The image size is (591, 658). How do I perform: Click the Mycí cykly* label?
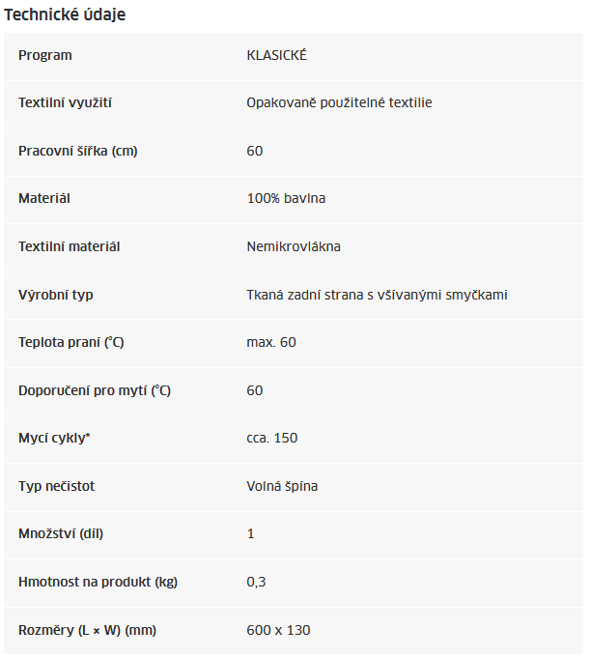[x=54, y=438]
